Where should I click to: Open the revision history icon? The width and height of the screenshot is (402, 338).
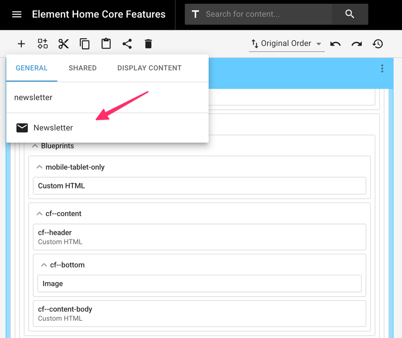pos(378,44)
